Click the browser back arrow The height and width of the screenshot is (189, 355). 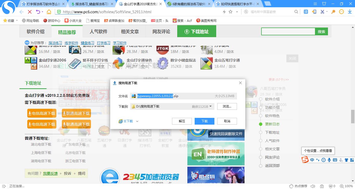click(x=22, y=12)
